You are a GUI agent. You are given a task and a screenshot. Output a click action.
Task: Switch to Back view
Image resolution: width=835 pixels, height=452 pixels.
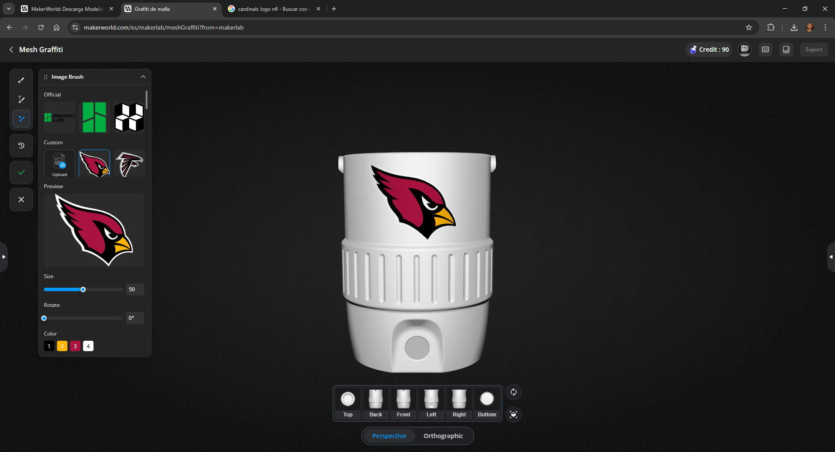tap(376, 403)
